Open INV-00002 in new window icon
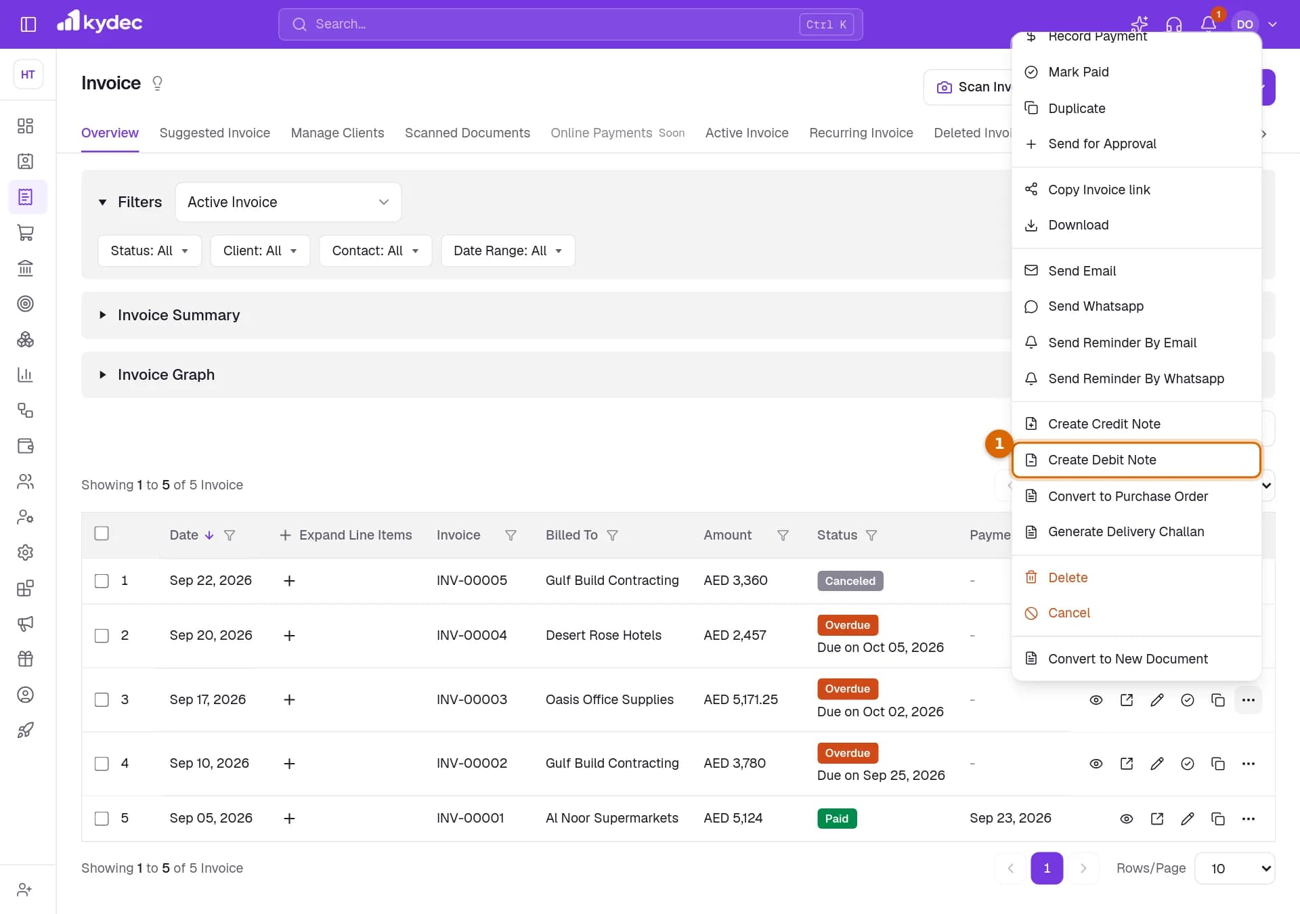Screen dimensions: 1300x914 tap(1127, 764)
